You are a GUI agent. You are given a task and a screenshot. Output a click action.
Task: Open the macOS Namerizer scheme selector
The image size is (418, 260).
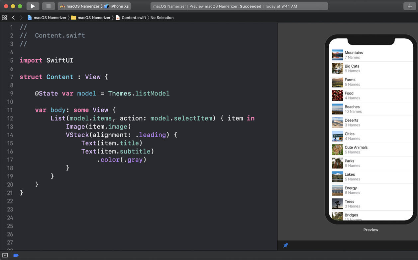click(x=79, y=6)
